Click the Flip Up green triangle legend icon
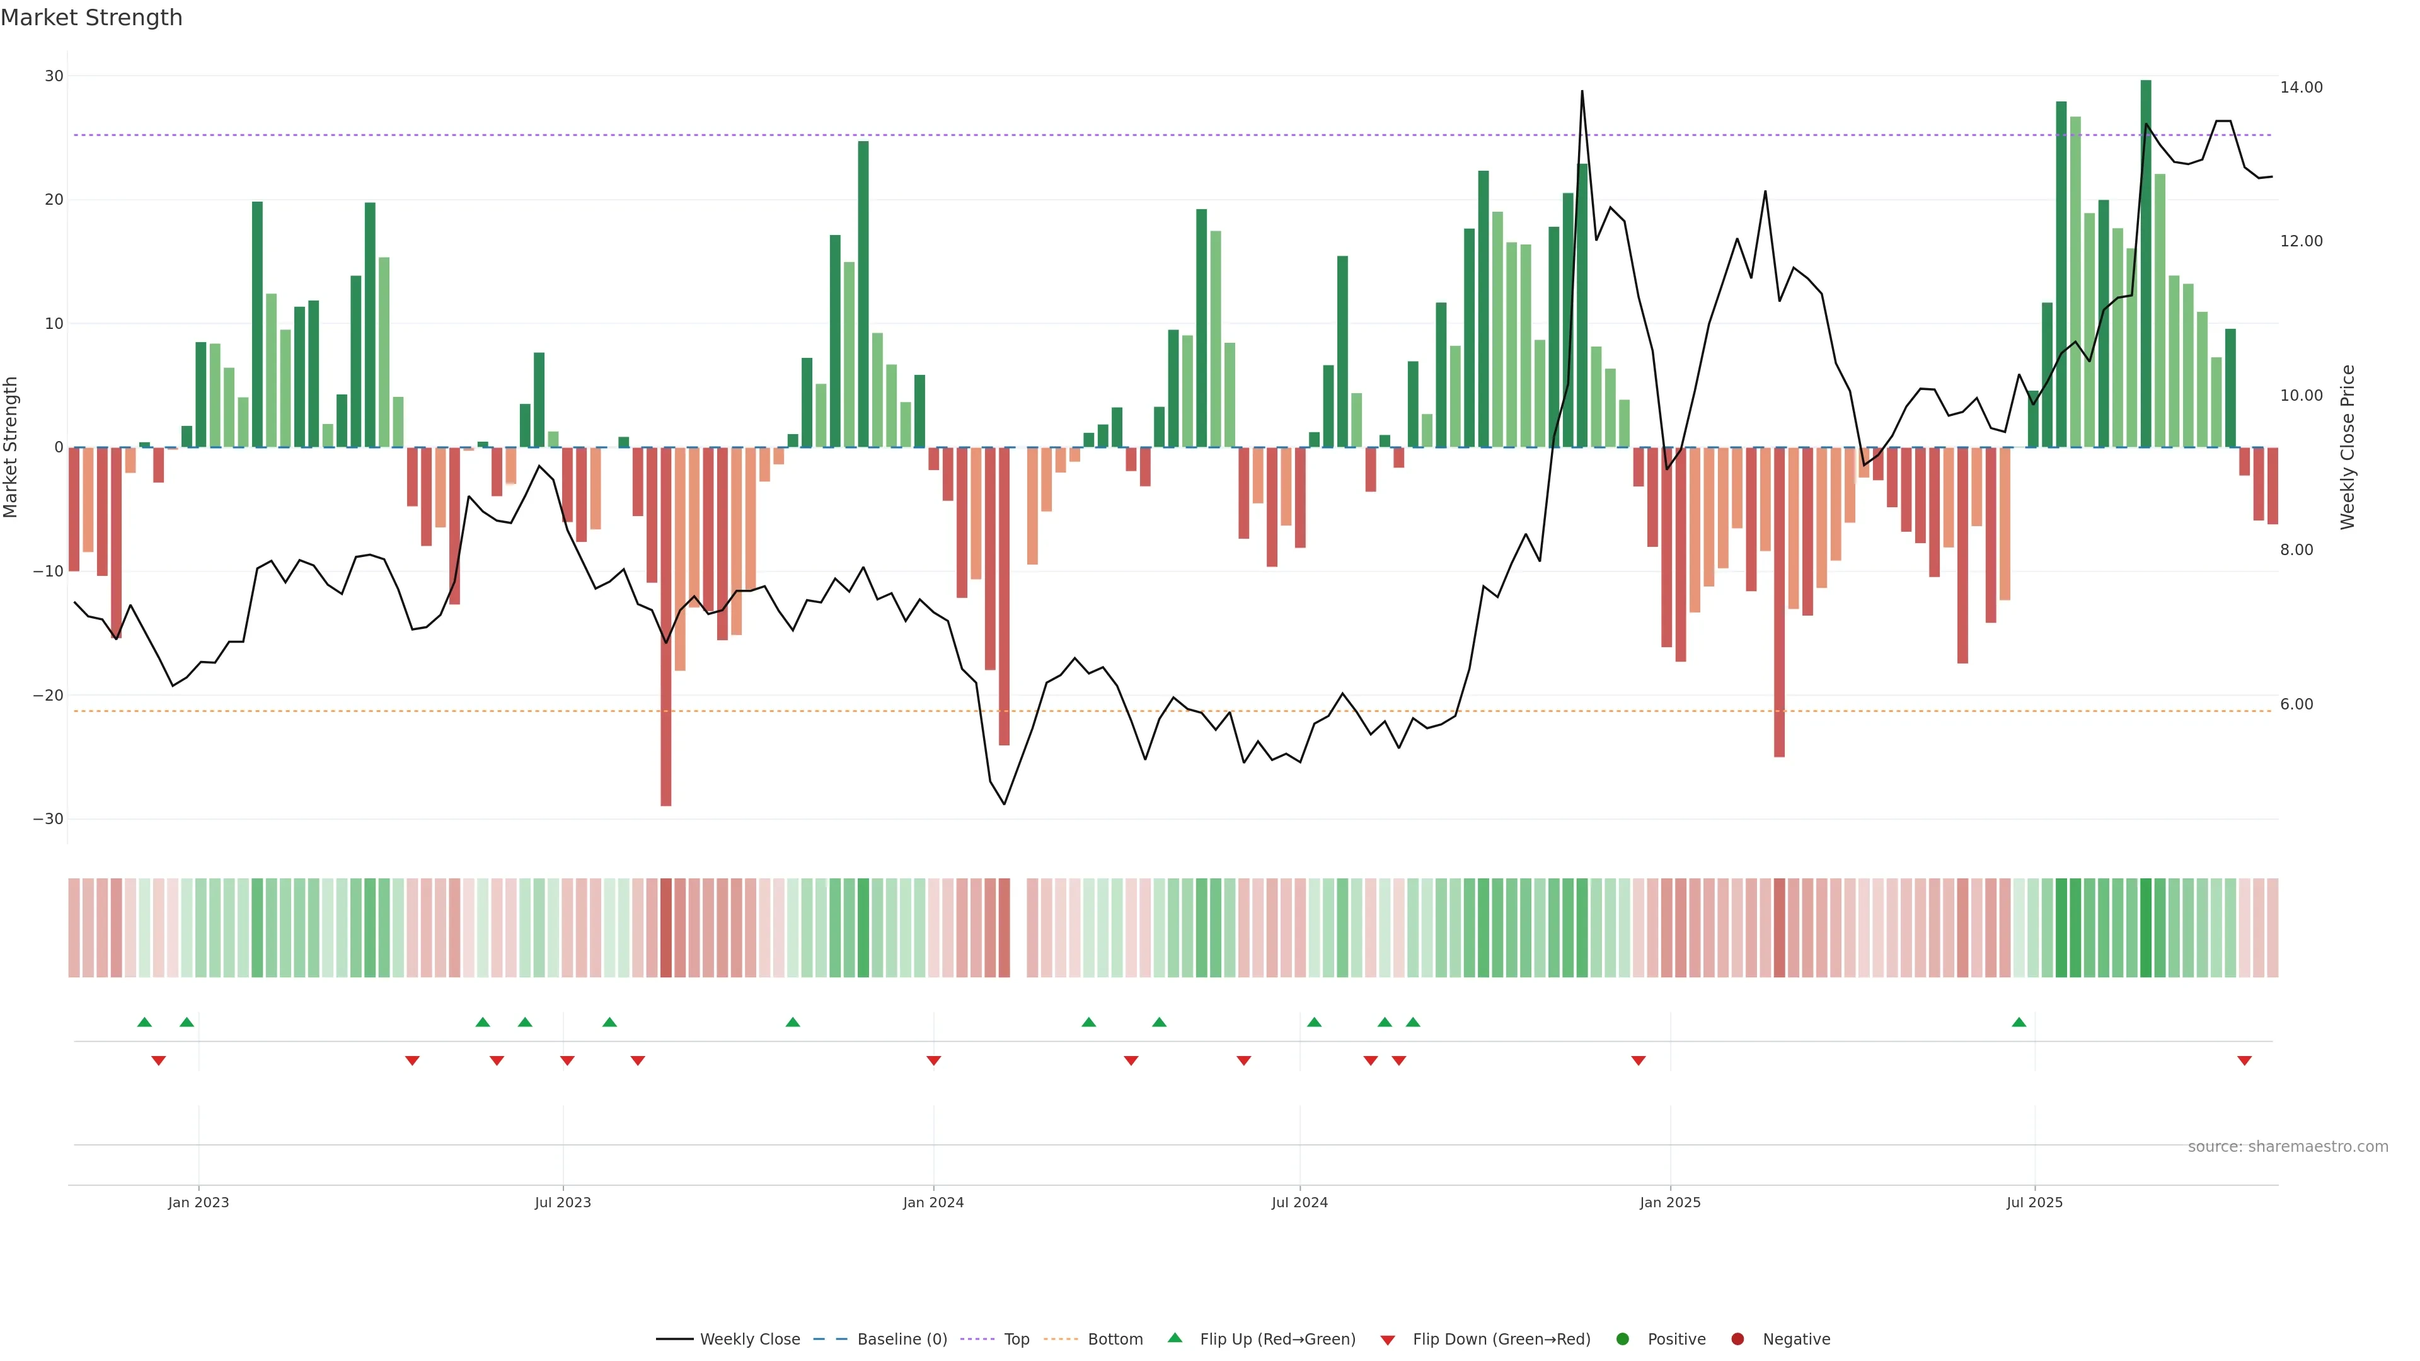This screenshot has height=1361, width=2420. pos(1174,1338)
